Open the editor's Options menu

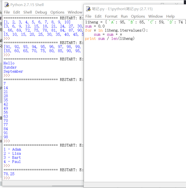tap(138, 16)
